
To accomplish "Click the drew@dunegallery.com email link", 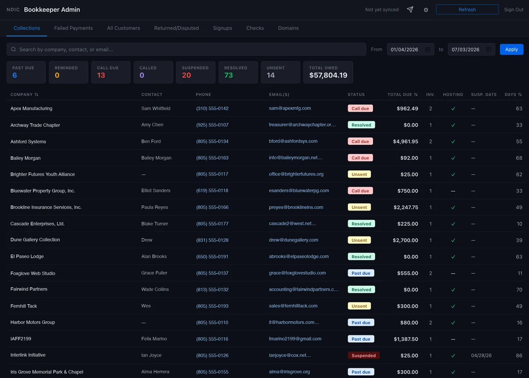I will pyautogui.click(x=294, y=240).
